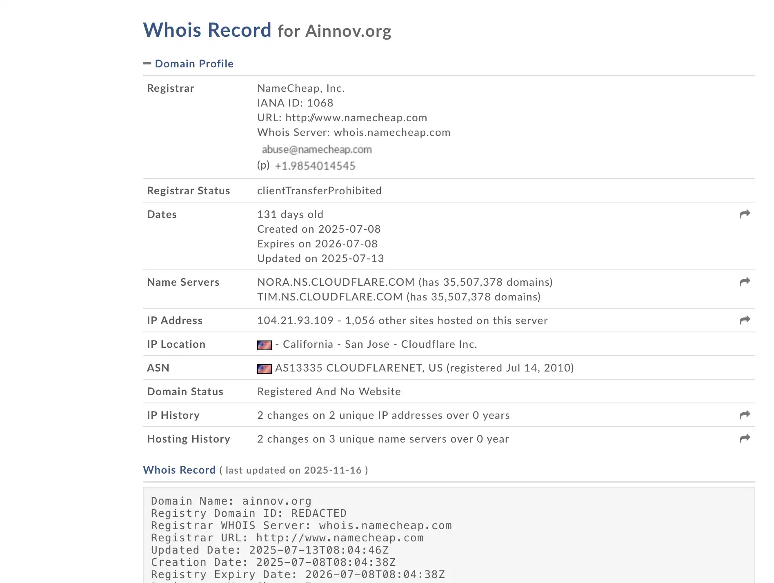Click the raw Whois record text box
The image size is (774, 583).
pos(448,535)
